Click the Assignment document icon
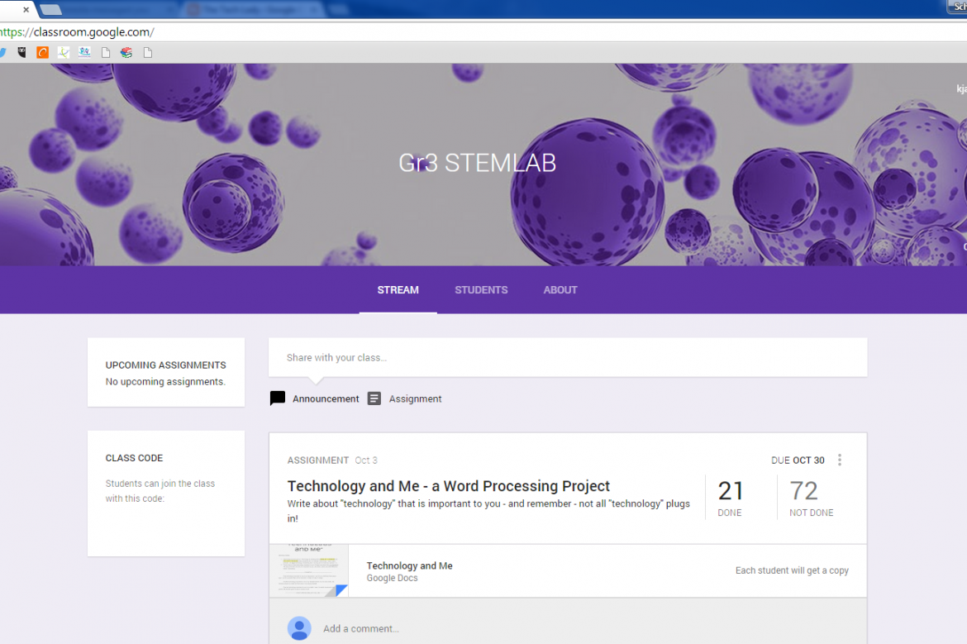Viewport: 967px width, 644px height. pyautogui.click(x=374, y=398)
